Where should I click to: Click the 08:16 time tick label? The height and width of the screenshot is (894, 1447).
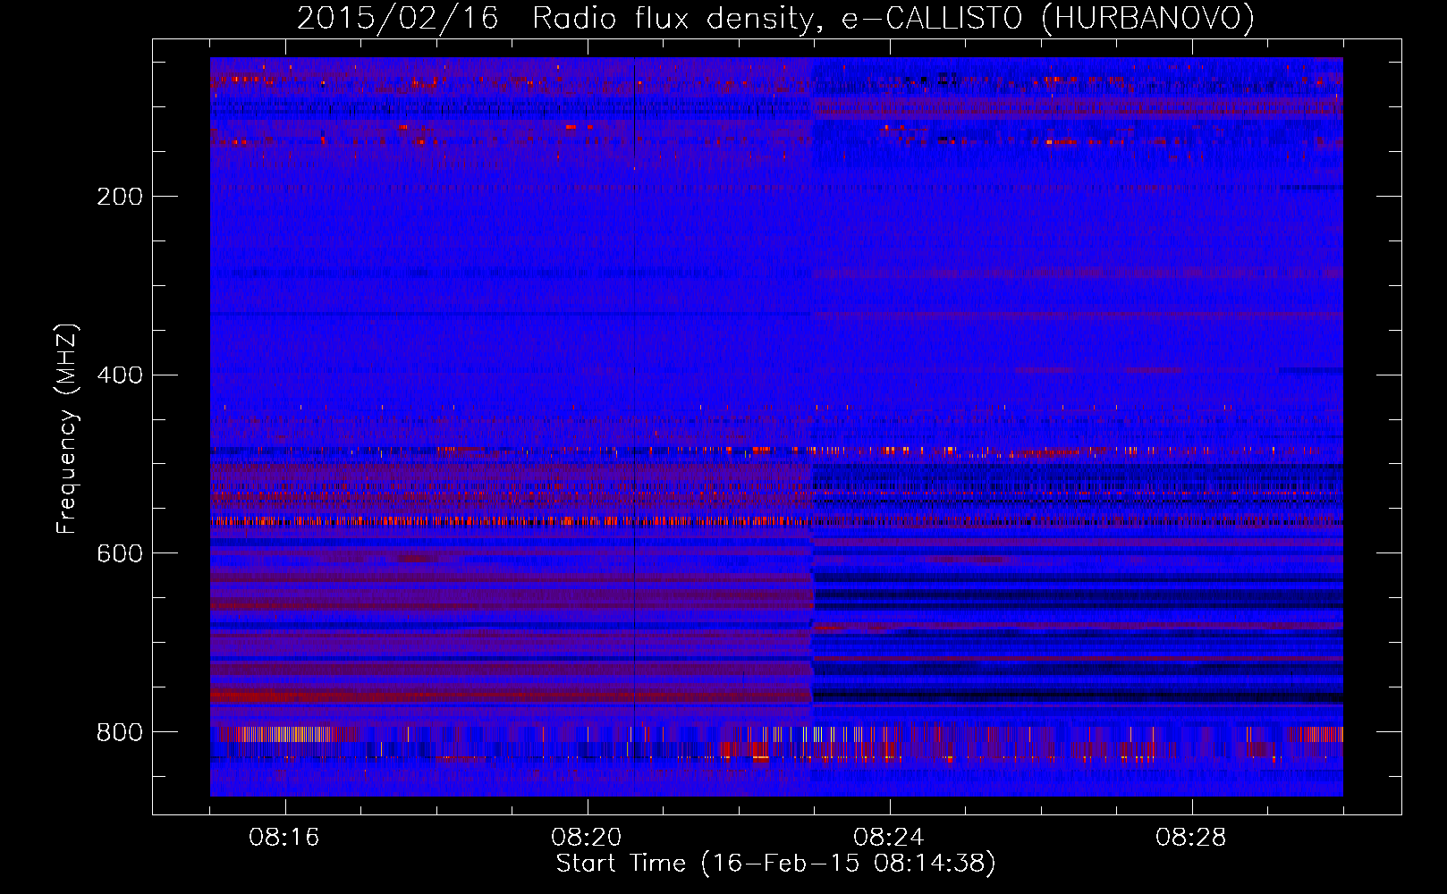click(284, 838)
